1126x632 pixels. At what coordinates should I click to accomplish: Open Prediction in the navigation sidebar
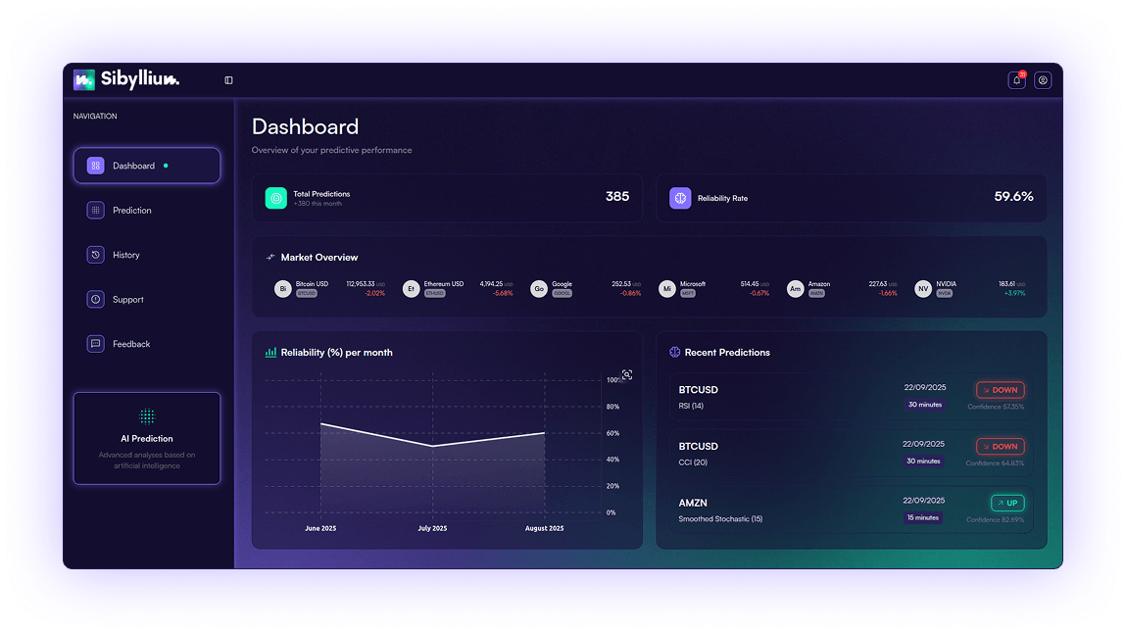click(x=131, y=210)
